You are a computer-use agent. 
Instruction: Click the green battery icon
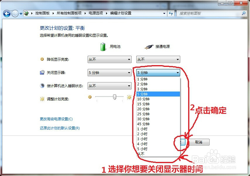[103, 47]
